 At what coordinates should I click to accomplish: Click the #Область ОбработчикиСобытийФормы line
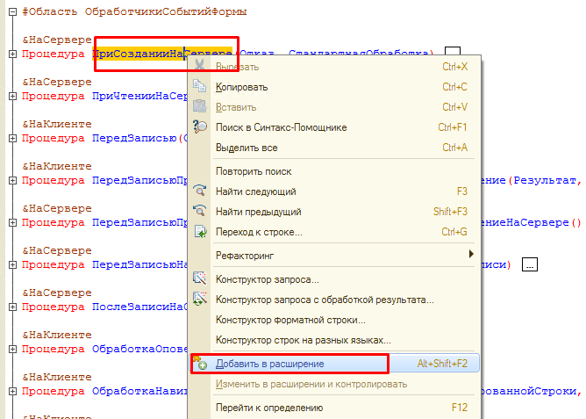[x=134, y=11]
